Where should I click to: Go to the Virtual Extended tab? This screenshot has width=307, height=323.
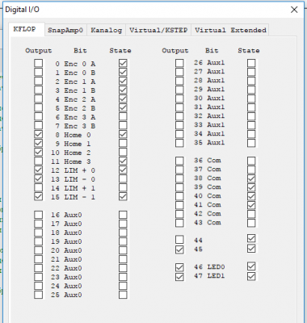(230, 30)
